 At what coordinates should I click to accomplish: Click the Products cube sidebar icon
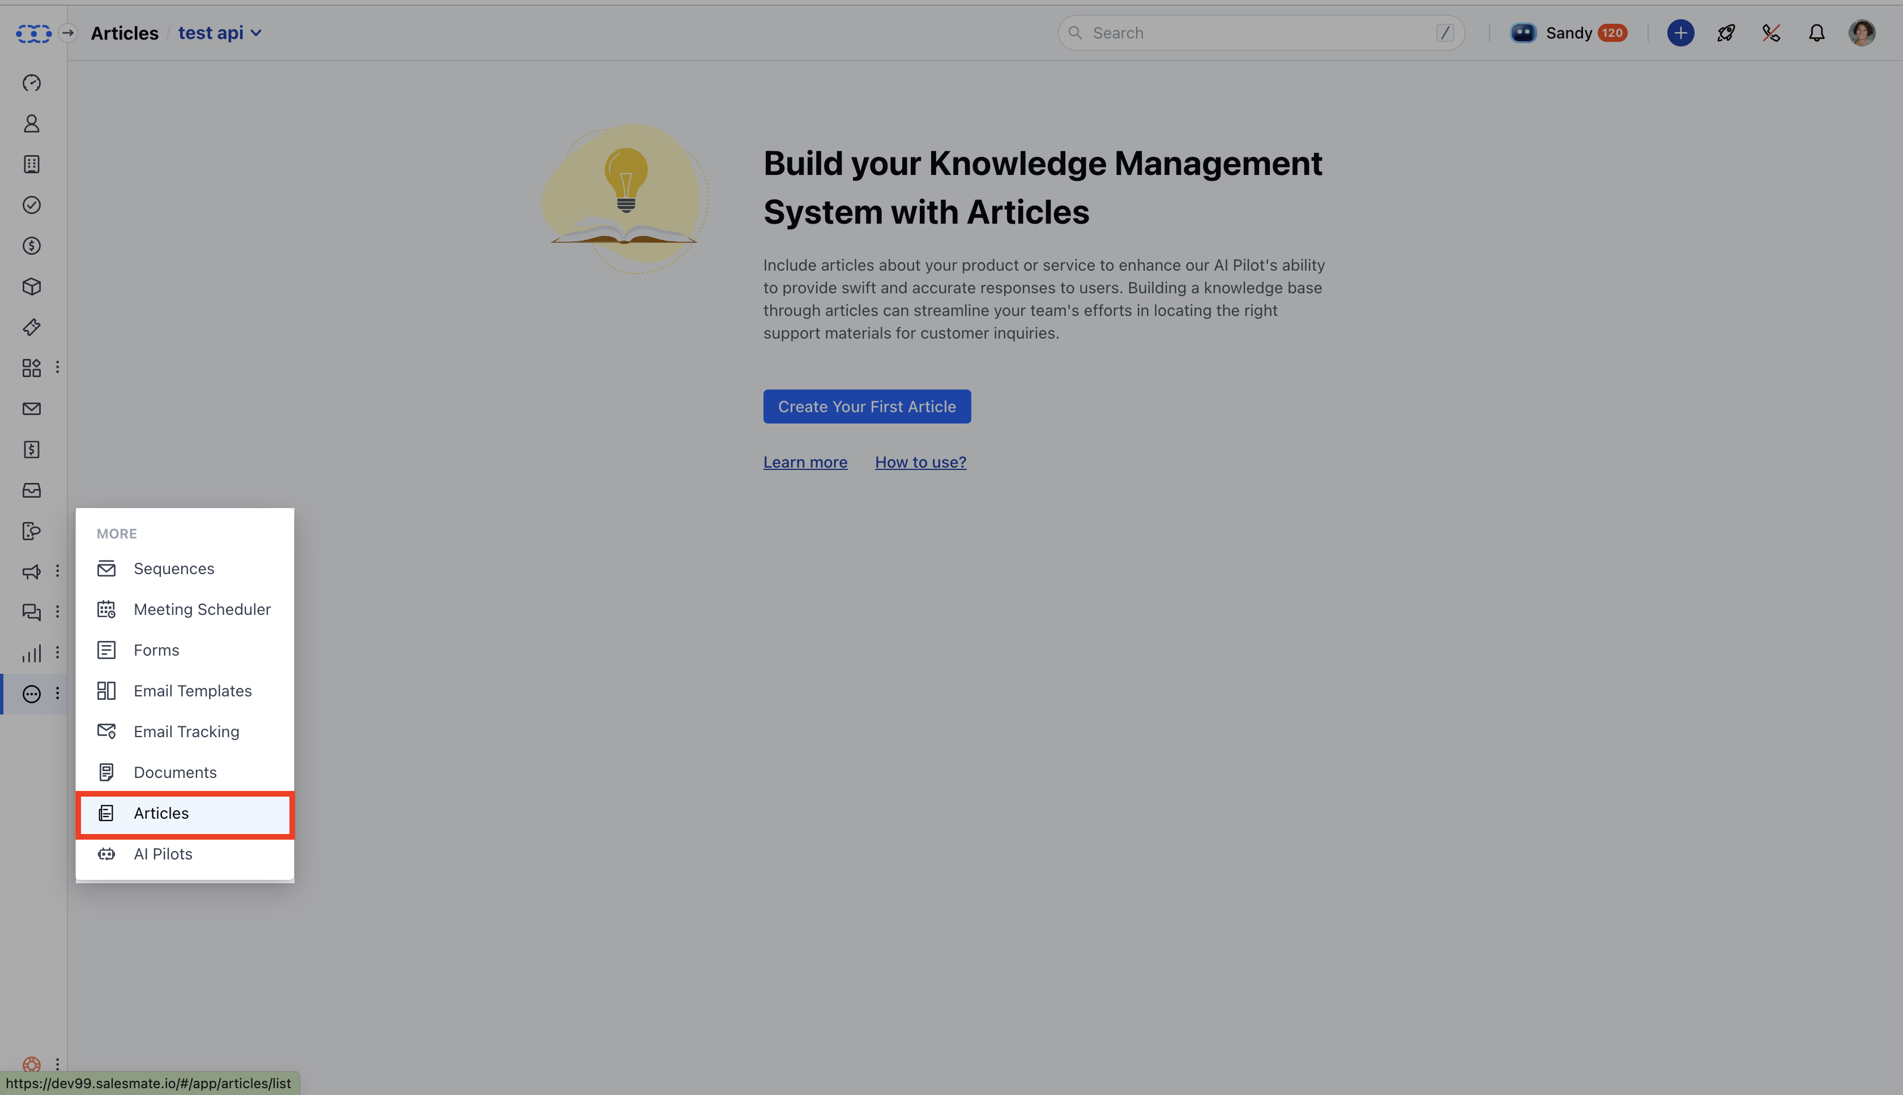32,286
